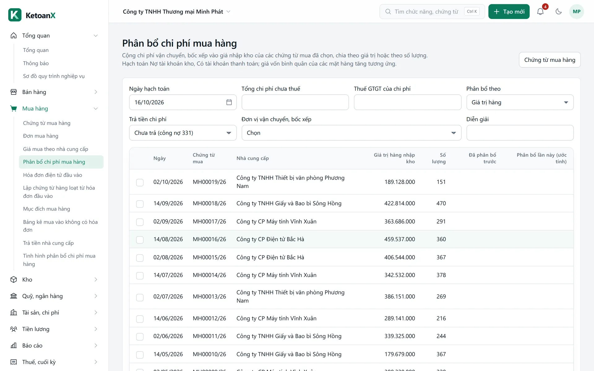
Task: Open the notifications bell
Action: [540, 12]
